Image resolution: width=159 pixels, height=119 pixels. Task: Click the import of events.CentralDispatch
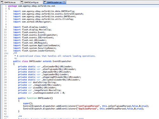[48, 14]
